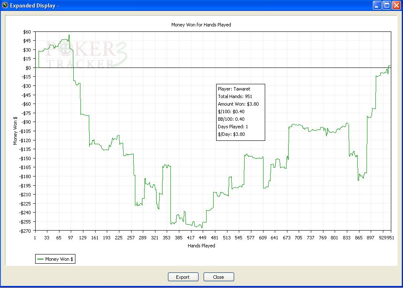Click the PokerTracker icon in title bar
This screenshot has height=288, width=403.
click(x=5, y=5)
